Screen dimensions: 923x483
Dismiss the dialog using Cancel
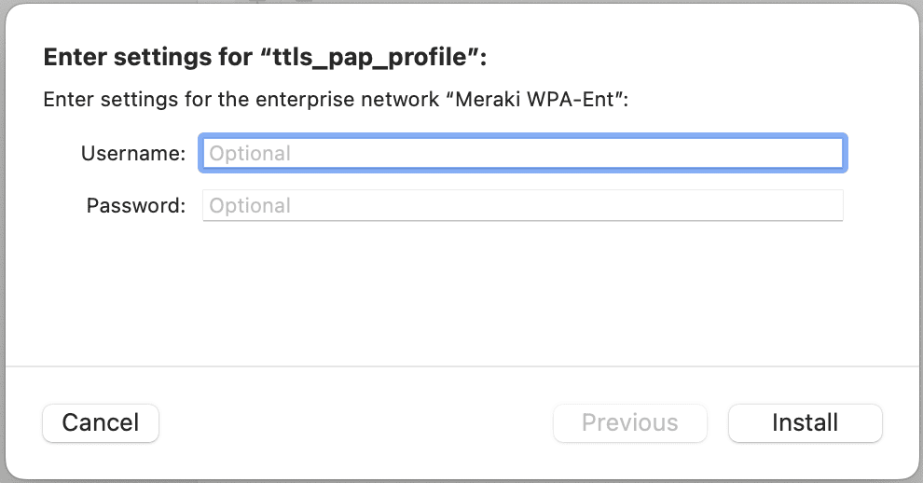pyautogui.click(x=101, y=423)
